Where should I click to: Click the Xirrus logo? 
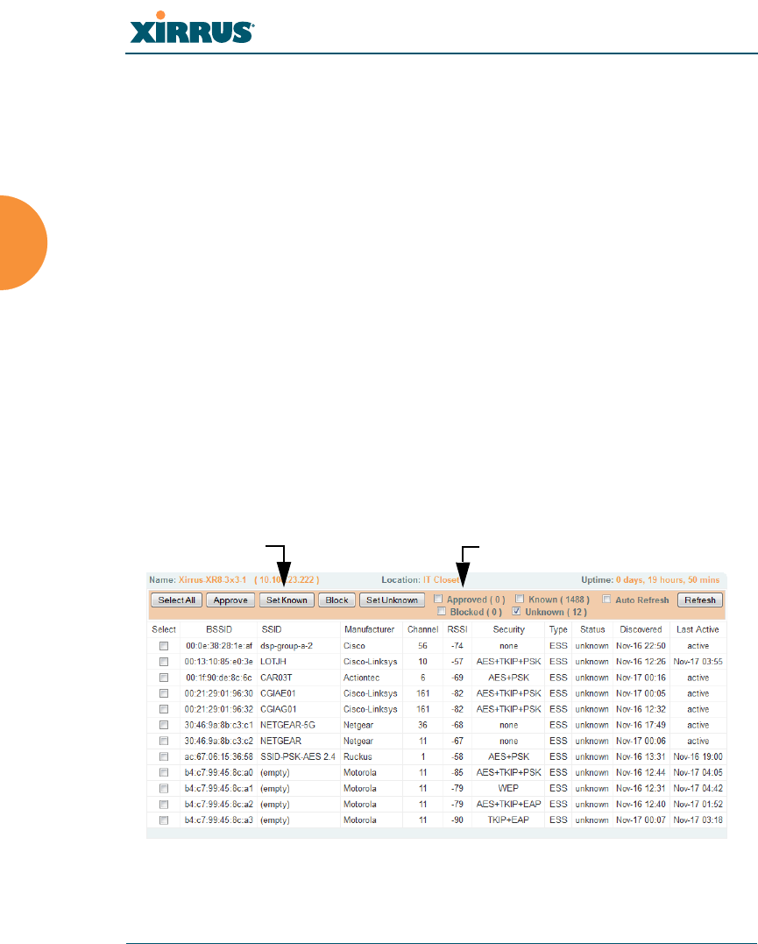point(192,28)
